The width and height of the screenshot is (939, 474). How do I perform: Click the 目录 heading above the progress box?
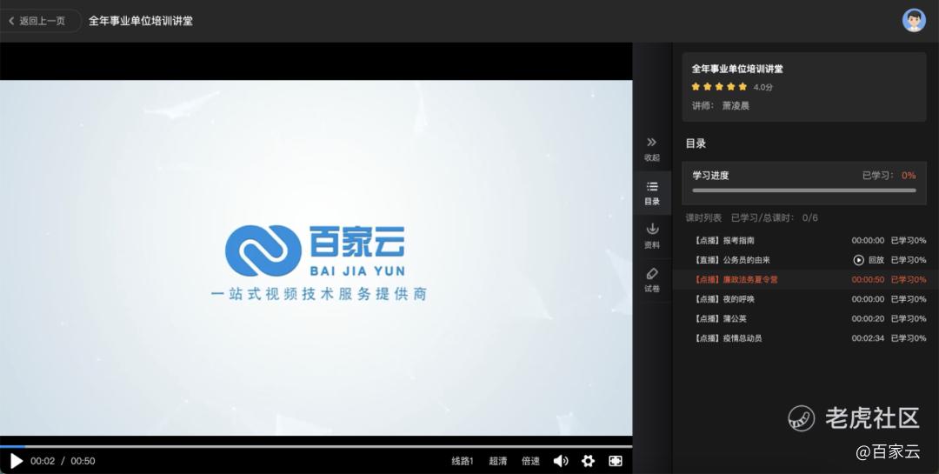tap(696, 144)
